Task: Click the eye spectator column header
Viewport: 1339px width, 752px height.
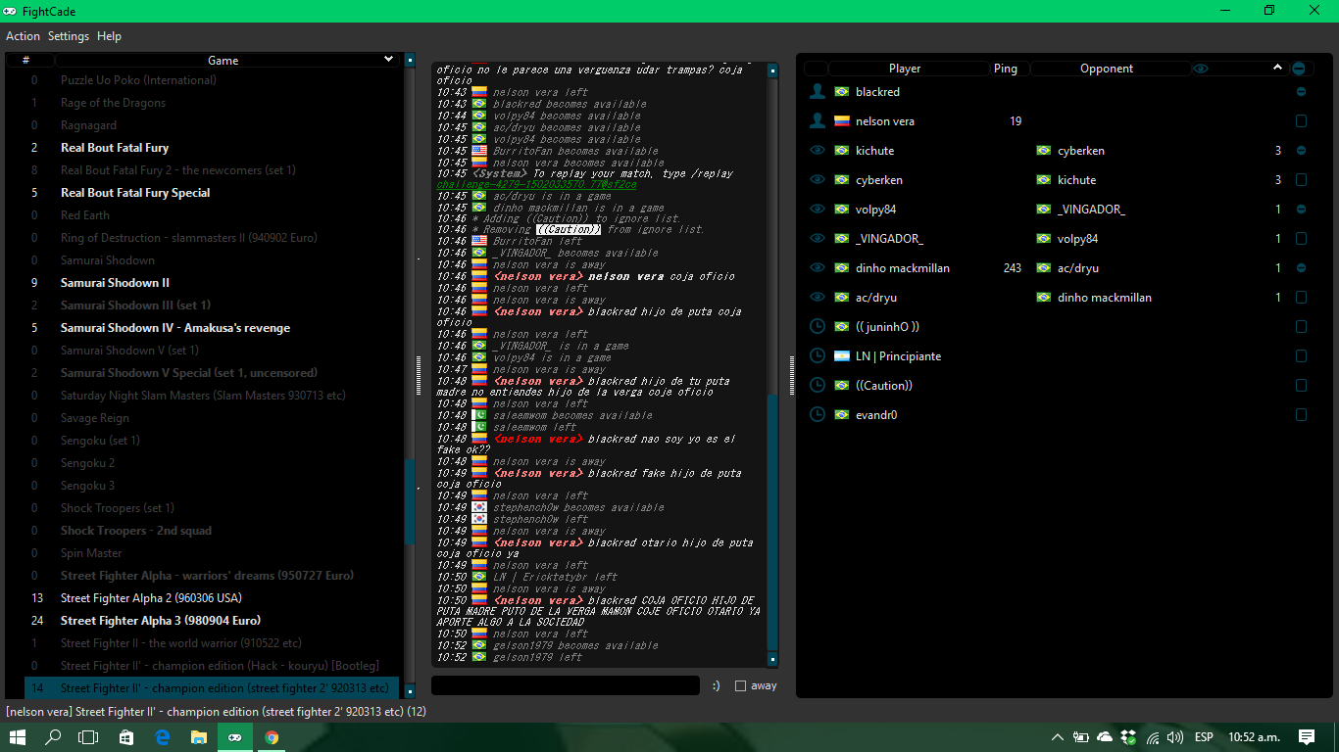Action: tap(1201, 69)
